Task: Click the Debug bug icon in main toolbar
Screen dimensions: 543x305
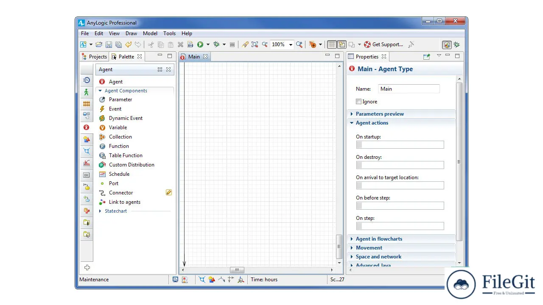Action: 216,44
